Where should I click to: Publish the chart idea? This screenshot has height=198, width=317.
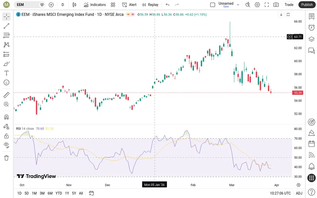[x=307, y=4]
